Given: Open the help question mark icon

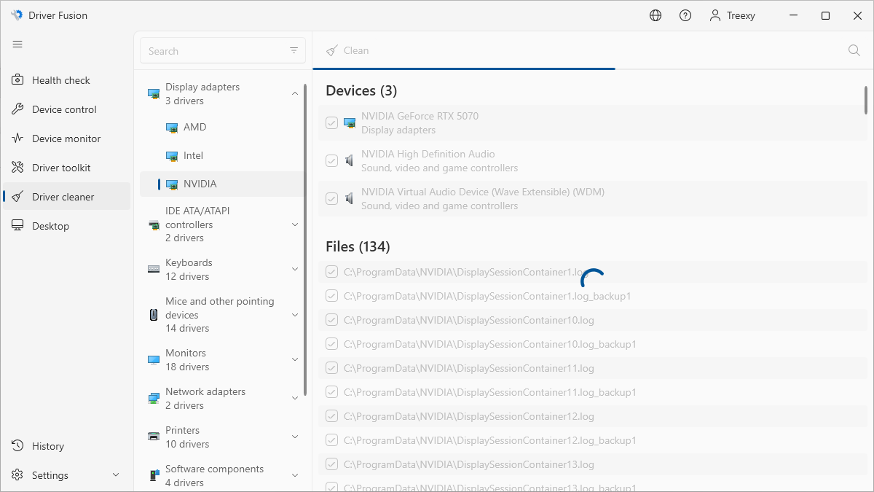Looking at the screenshot, I should point(685,15).
